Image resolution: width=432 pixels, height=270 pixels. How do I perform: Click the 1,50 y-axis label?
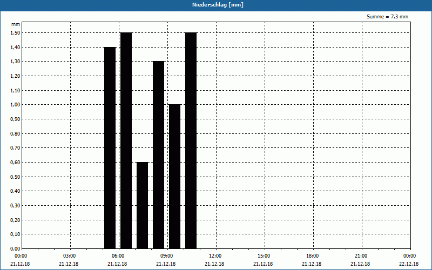click(x=15, y=33)
